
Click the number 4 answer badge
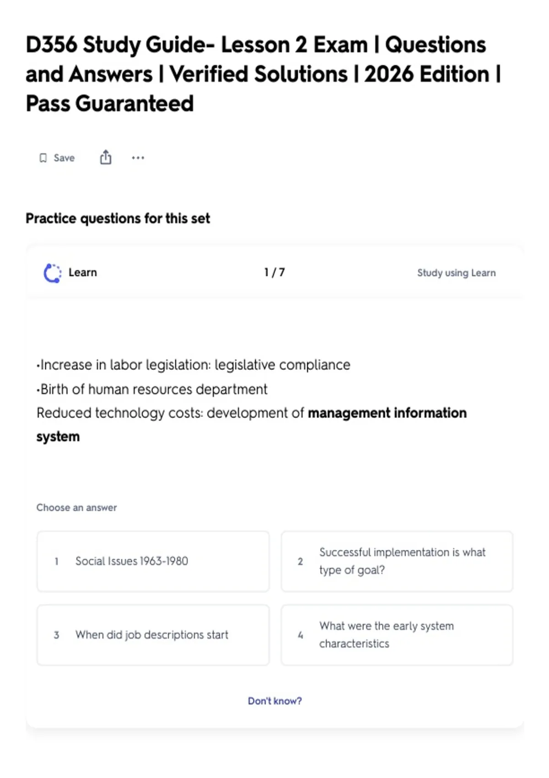tap(300, 635)
